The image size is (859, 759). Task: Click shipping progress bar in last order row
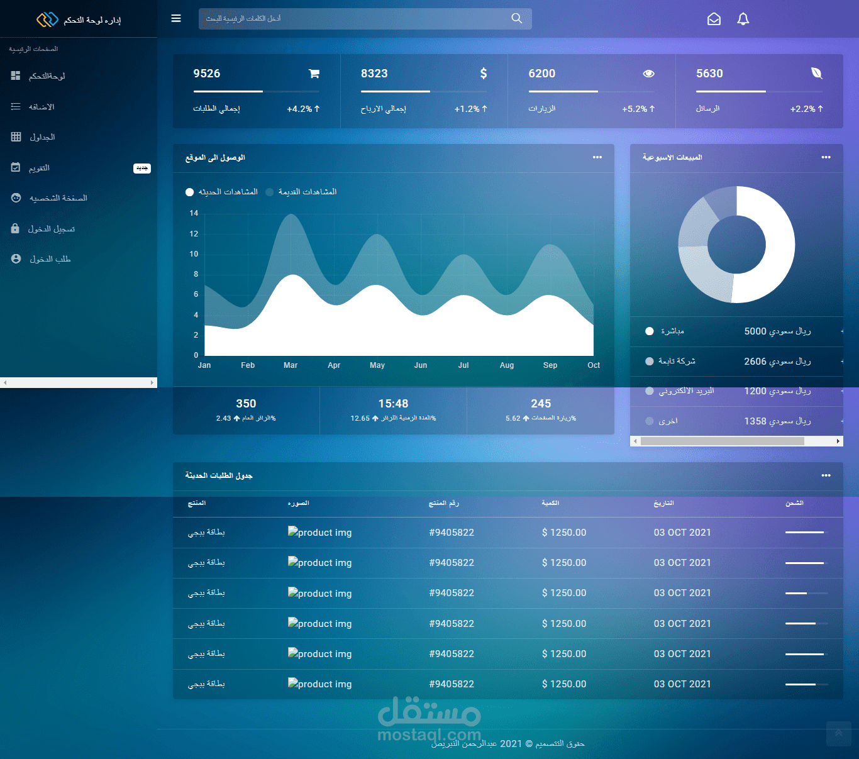807,684
